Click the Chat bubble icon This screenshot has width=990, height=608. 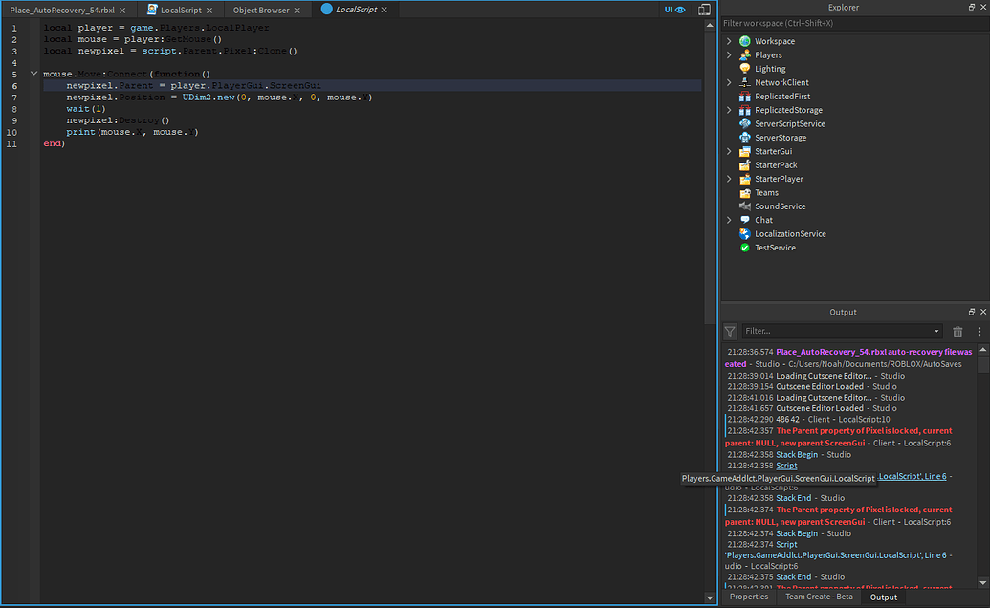tap(745, 220)
